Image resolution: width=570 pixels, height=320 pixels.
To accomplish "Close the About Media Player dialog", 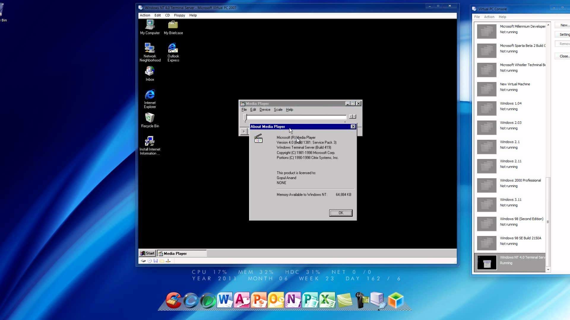I will click(x=353, y=127).
